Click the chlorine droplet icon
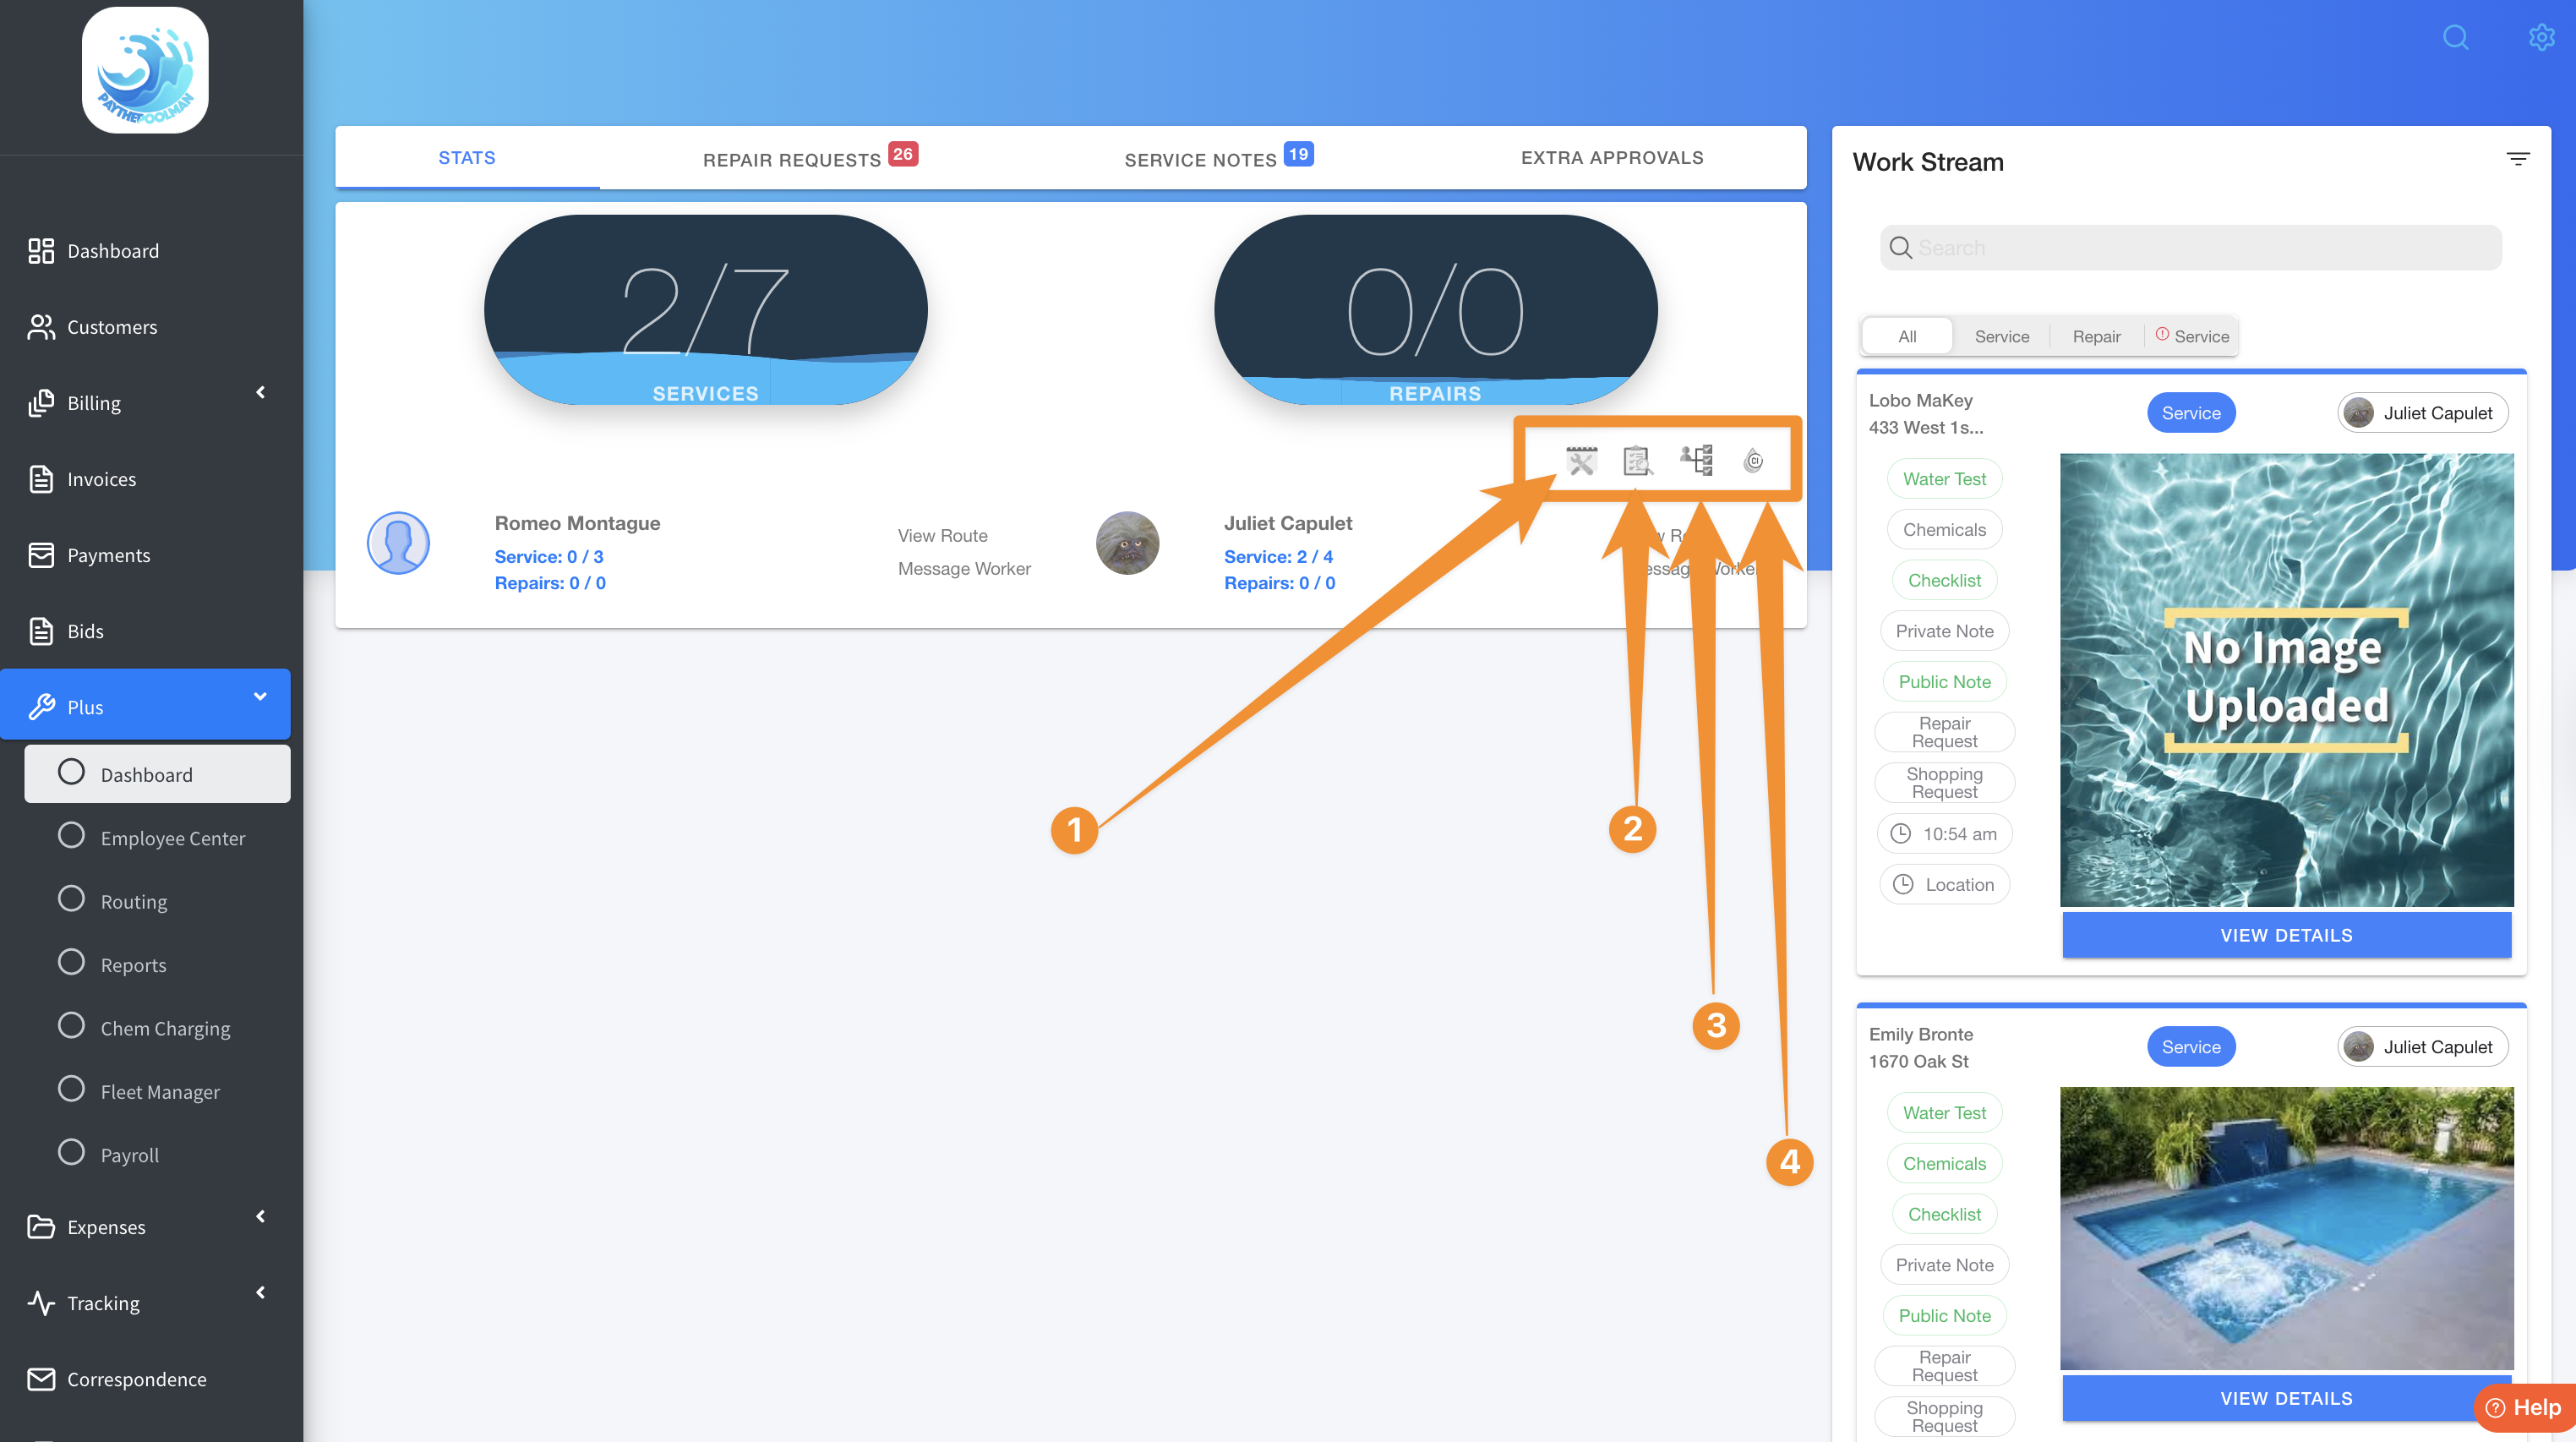 [x=1753, y=460]
